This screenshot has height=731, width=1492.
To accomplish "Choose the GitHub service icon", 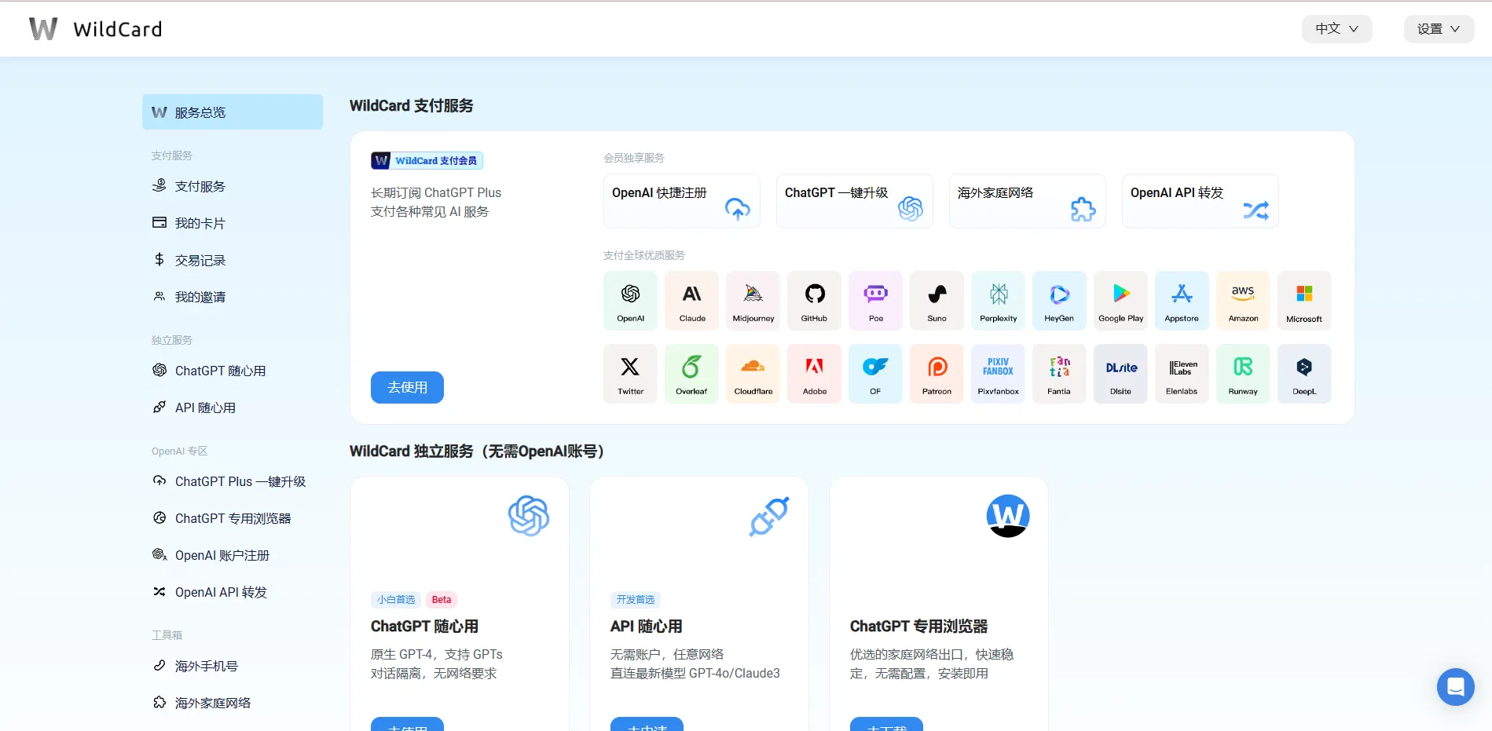I will coord(814,301).
